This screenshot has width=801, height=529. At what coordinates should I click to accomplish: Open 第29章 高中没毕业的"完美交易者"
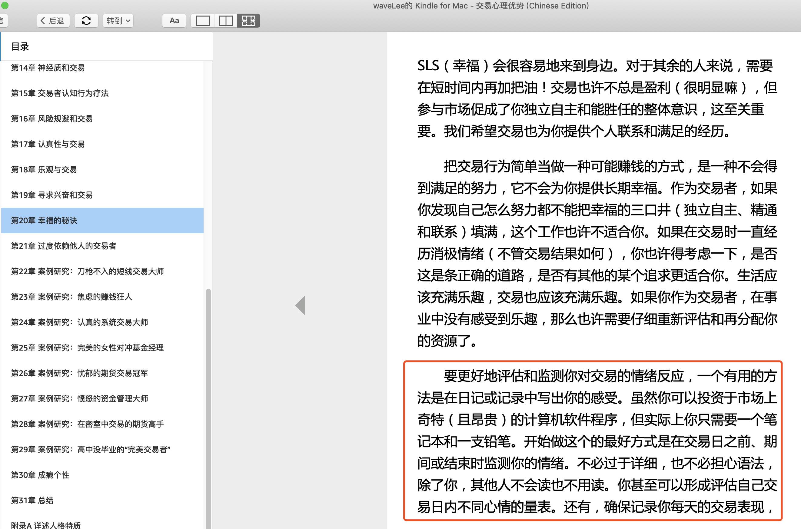[x=102, y=449]
